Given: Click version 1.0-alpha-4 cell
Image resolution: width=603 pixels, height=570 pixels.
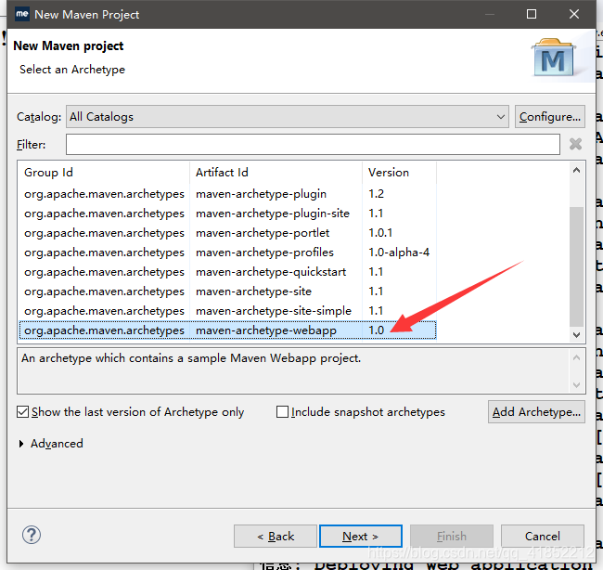Looking at the screenshot, I should (399, 253).
